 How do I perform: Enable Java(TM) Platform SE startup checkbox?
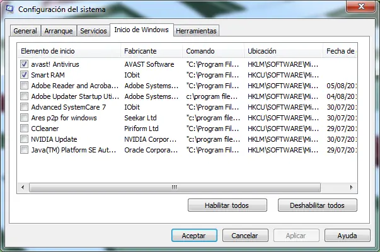pyautogui.click(x=24, y=150)
